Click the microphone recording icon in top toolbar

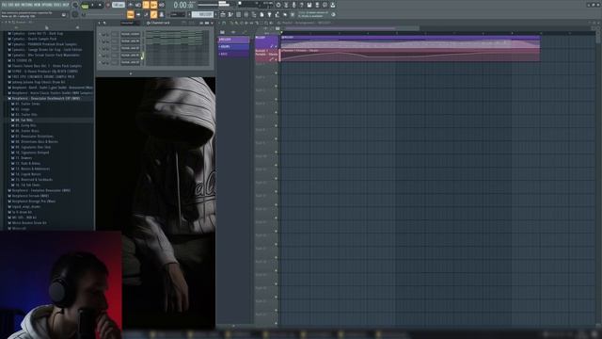pos(293,5)
